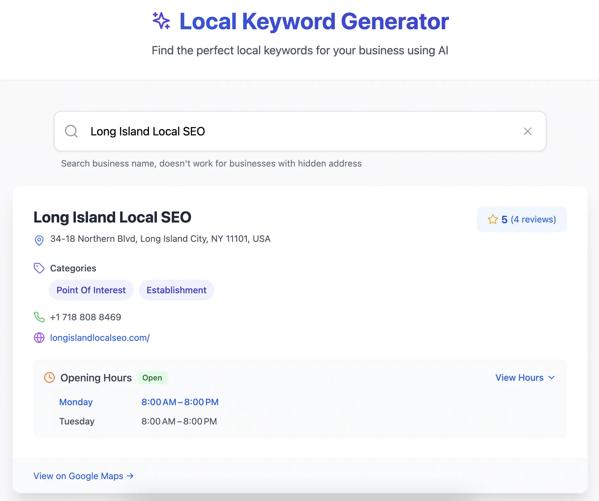Viewport: 599px width, 501px height.
Task: Click the orange Opening Hours clock icon
Action: [x=49, y=378]
